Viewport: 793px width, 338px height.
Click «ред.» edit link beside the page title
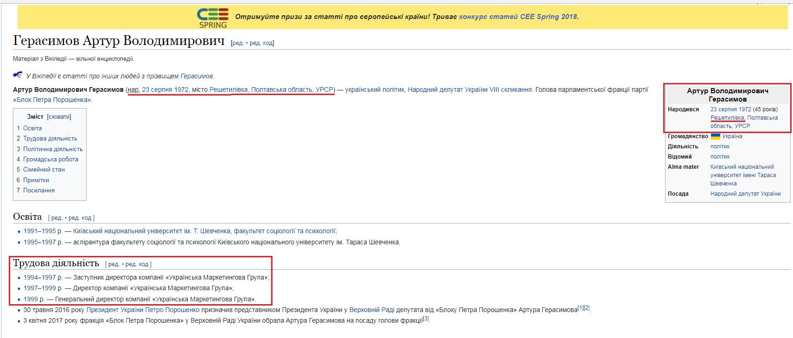pos(238,43)
